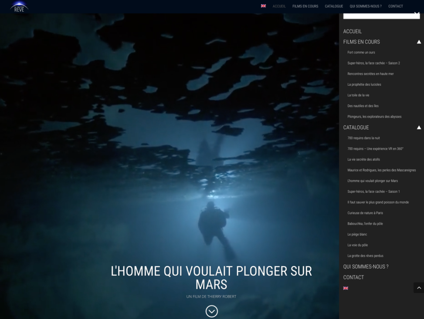Click the sidebar search input field
424x319 pixels.
coord(381,16)
